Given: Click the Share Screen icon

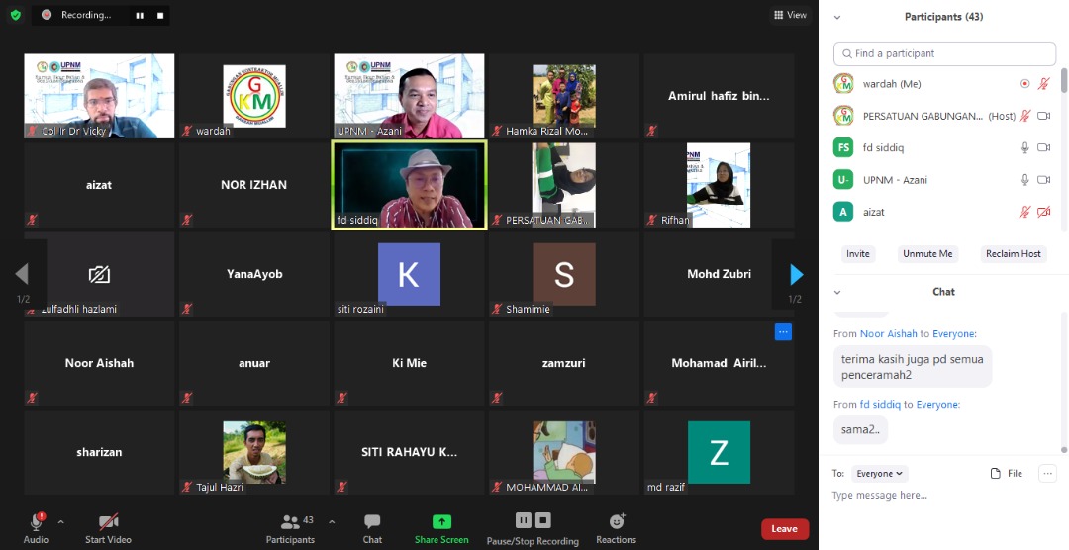Looking at the screenshot, I should (441, 522).
